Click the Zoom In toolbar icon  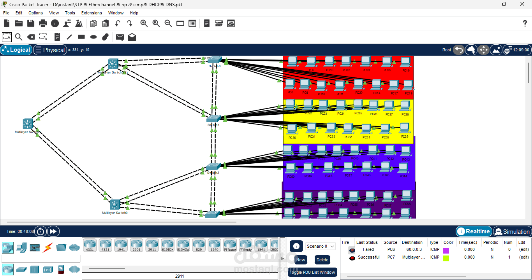[x=144, y=23]
